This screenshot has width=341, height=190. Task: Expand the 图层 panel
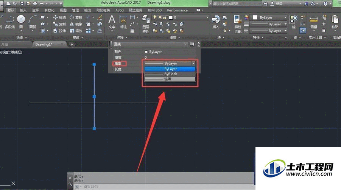point(175,37)
